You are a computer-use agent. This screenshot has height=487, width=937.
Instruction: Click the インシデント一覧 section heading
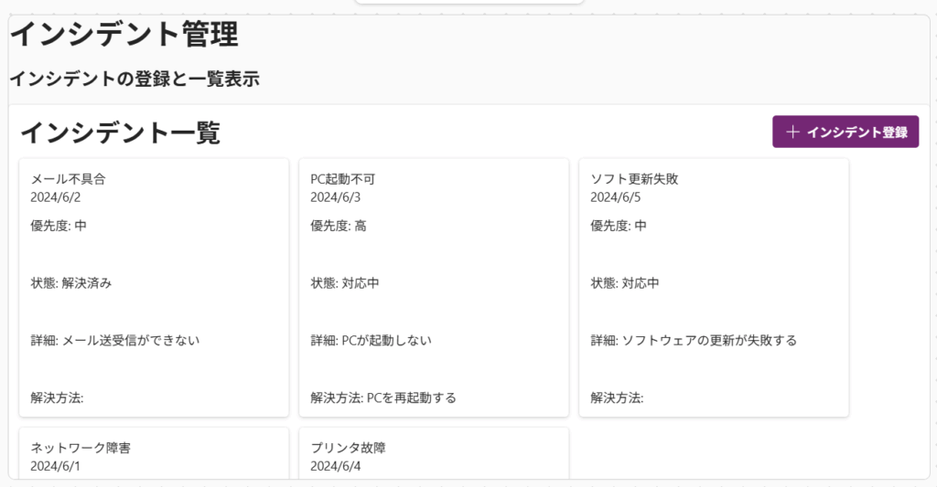coord(120,132)
